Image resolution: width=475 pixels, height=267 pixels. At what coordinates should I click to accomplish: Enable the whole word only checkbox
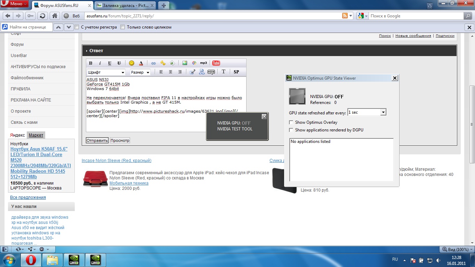122,27
